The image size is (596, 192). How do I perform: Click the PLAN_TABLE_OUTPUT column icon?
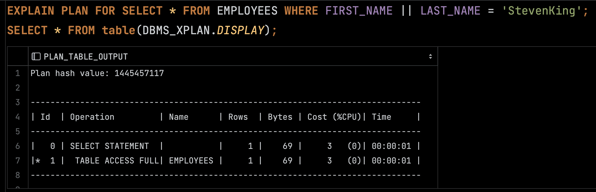pos(36,57)
